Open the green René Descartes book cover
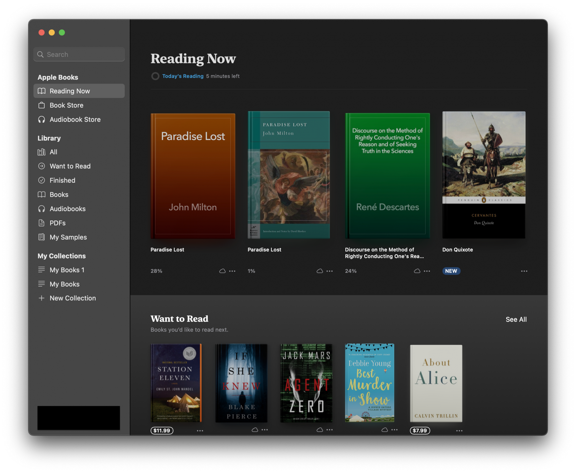 387,176
